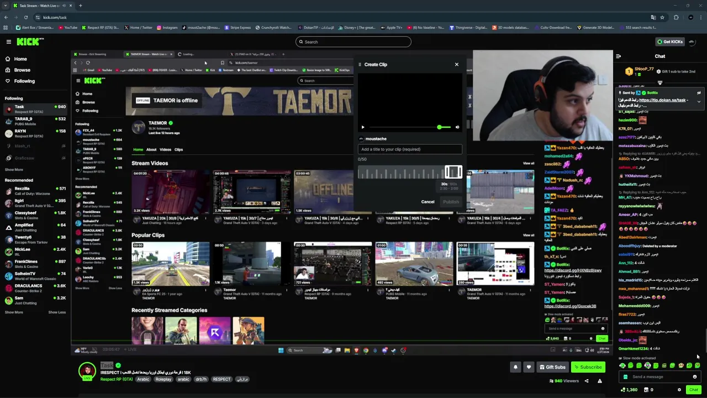The image size is (707, 398).
Task: Mute clip preview via speaker icon
Action: tap(457, 127)
